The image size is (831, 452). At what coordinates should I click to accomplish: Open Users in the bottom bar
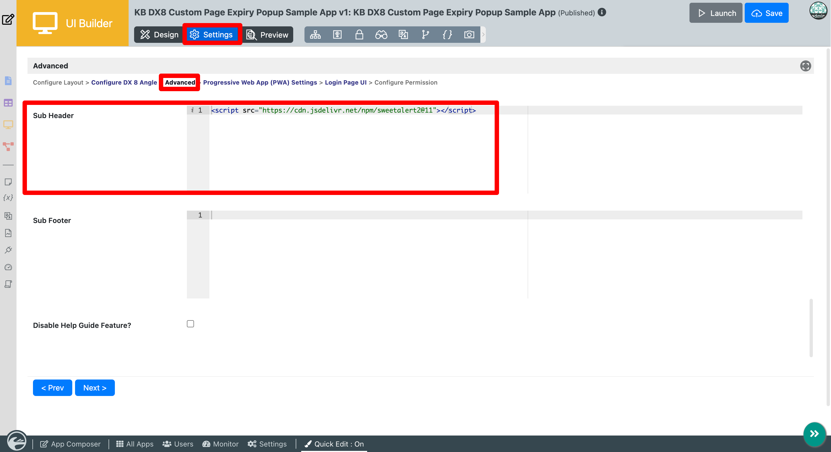[x=178, y=444]
